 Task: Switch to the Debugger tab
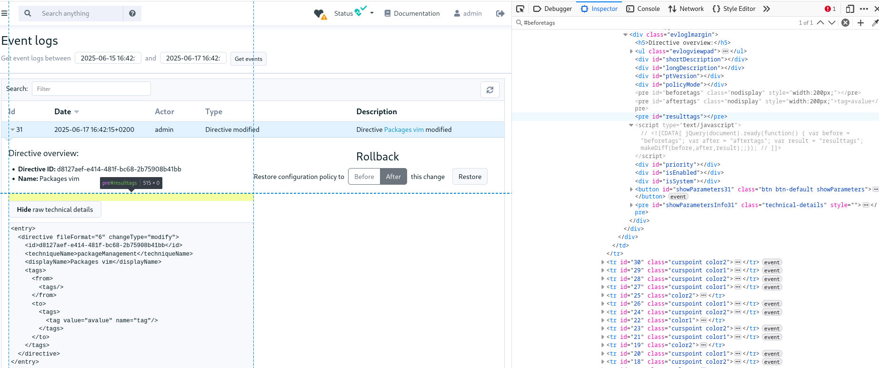[552, 9]
